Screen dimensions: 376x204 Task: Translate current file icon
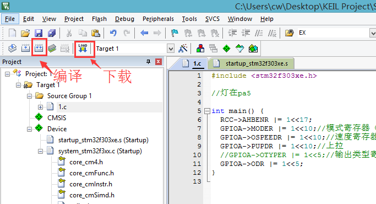click(x=12, y=49)
